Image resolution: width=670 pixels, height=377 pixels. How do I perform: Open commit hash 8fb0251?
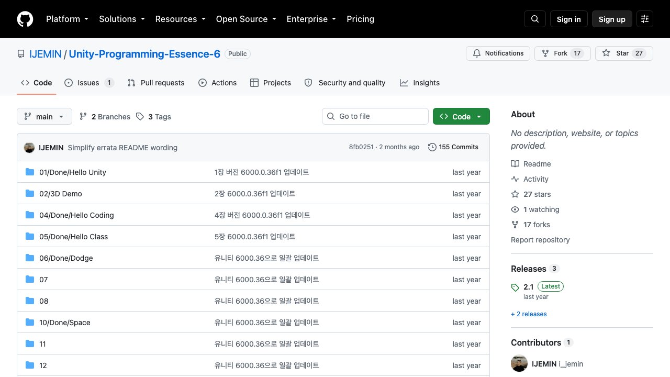click(361, 147)
